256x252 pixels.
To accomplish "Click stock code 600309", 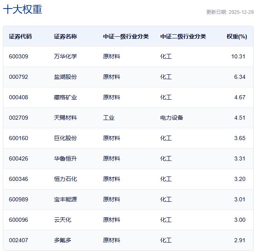I will tap(18, 56).
